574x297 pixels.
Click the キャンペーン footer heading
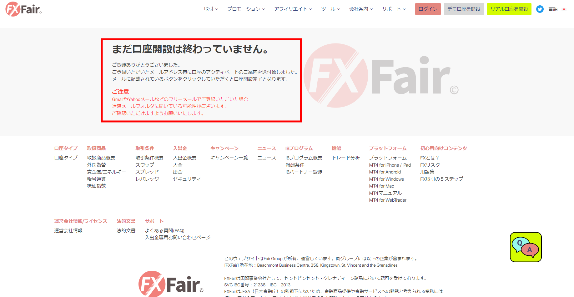pos(224,148)
